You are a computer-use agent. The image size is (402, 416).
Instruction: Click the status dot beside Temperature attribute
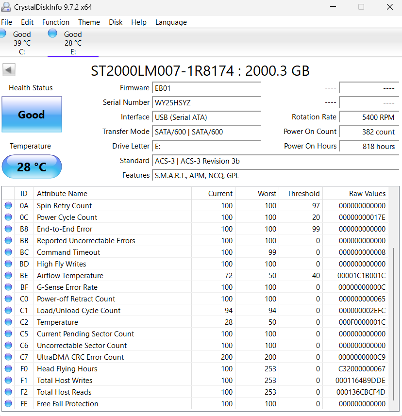coord(8,322)
